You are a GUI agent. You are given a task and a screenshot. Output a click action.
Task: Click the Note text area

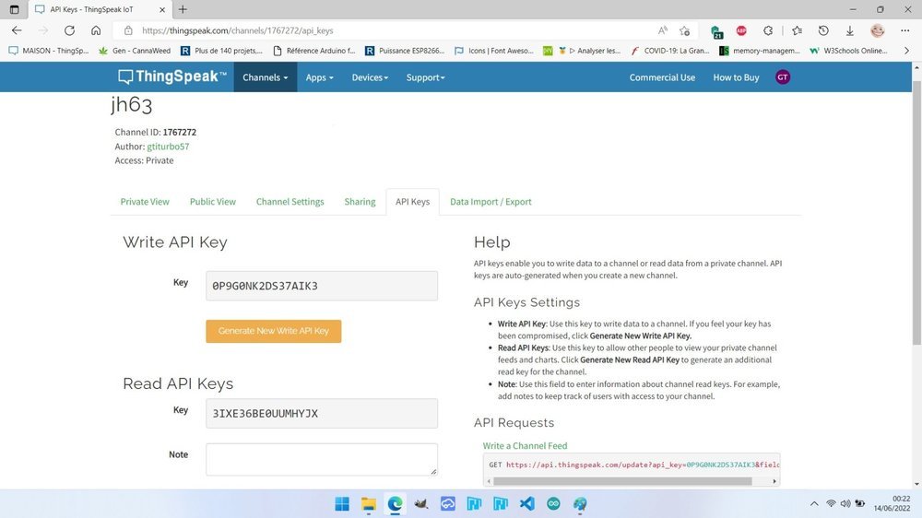click(x=322, y=459)
